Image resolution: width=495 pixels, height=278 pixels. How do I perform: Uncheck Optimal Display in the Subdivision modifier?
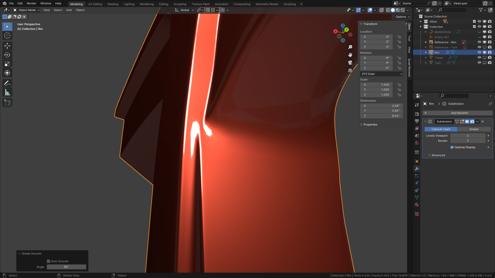coord(452,147)
